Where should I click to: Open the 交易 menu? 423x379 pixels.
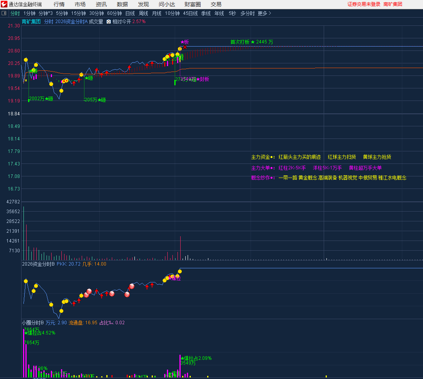point(216,4)
